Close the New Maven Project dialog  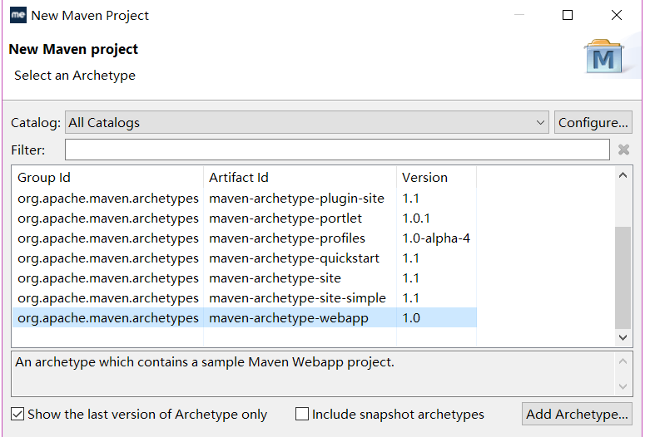pos(616,15)
